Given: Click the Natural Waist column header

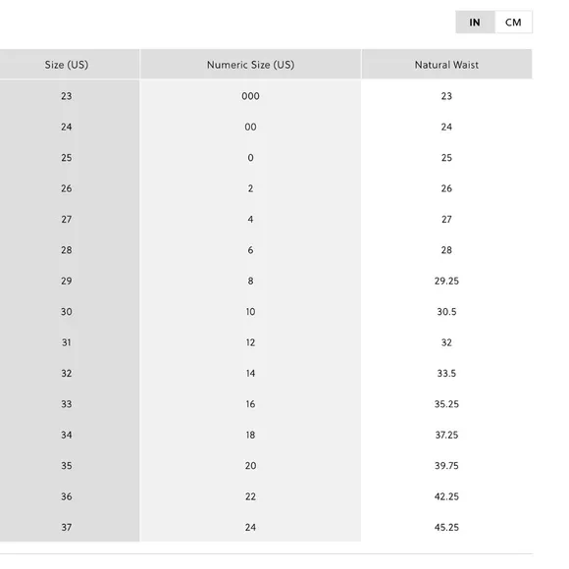Looking at the screenshot, I should click(x=446, y=65).
